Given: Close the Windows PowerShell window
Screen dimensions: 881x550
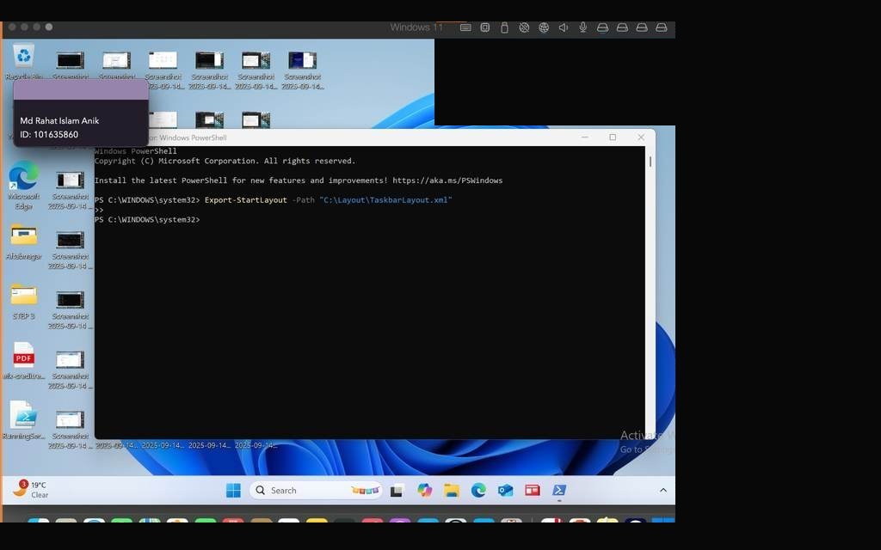Looking at the screenshot, I should (x=640, y=137).
